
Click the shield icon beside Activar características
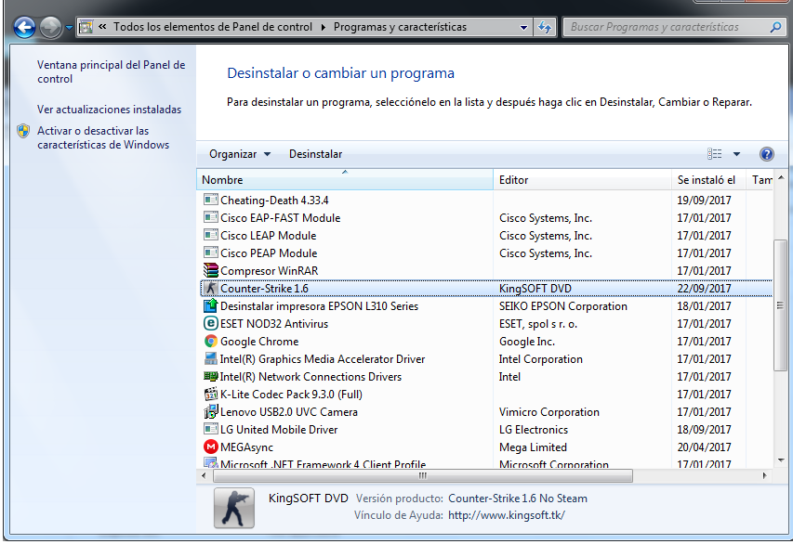[x=23, y=131]
